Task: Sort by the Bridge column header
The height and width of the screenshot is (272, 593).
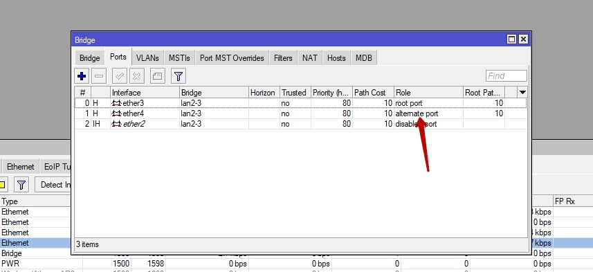Action: 214,93
